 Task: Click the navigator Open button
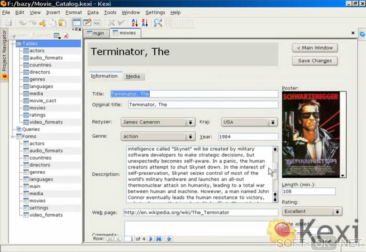[x=19, y=36]
